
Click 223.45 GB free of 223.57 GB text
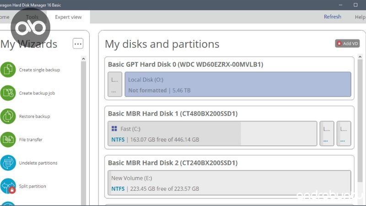pos(165,189)
